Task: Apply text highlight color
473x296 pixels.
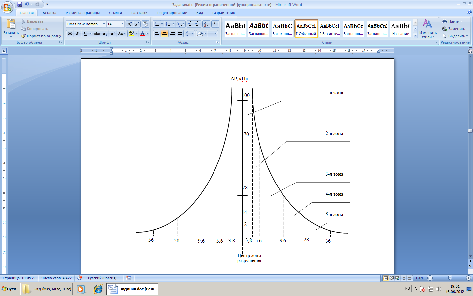Action: pos(131,34)
